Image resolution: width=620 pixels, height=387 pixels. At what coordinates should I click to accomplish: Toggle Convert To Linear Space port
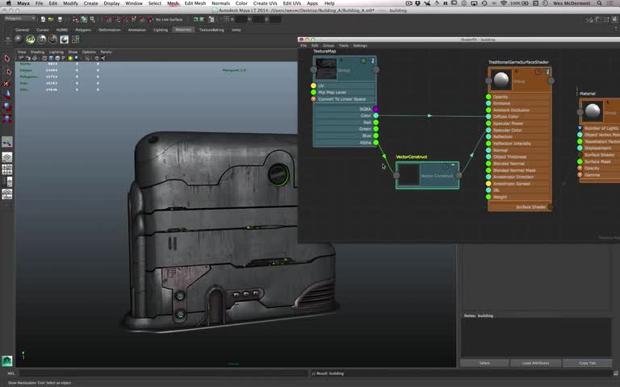coord(314,99)
